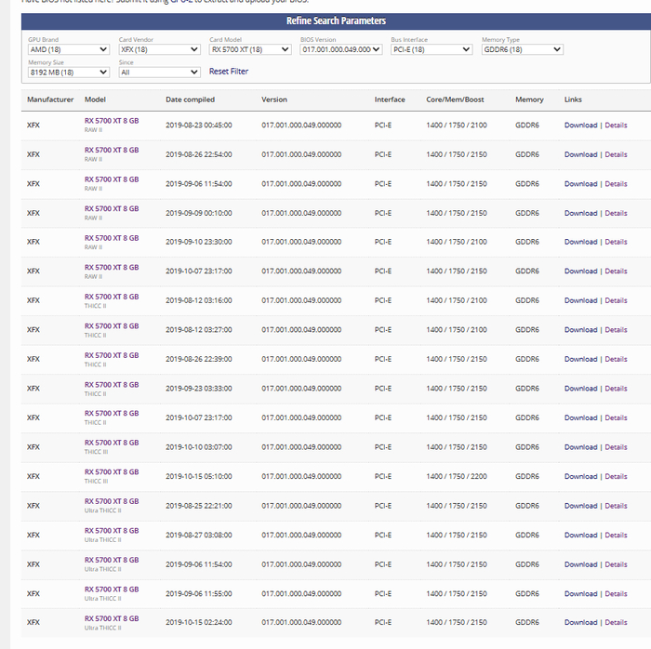Open the BIOS Version dropdown
This screenshot has width=651, height=649.
[x=341, y=49]
